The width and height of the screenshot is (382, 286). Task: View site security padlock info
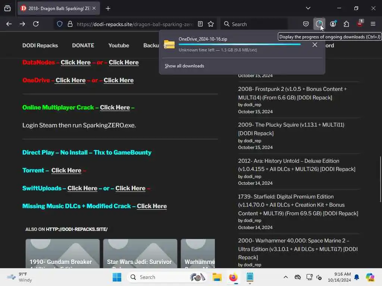point(70,24)
